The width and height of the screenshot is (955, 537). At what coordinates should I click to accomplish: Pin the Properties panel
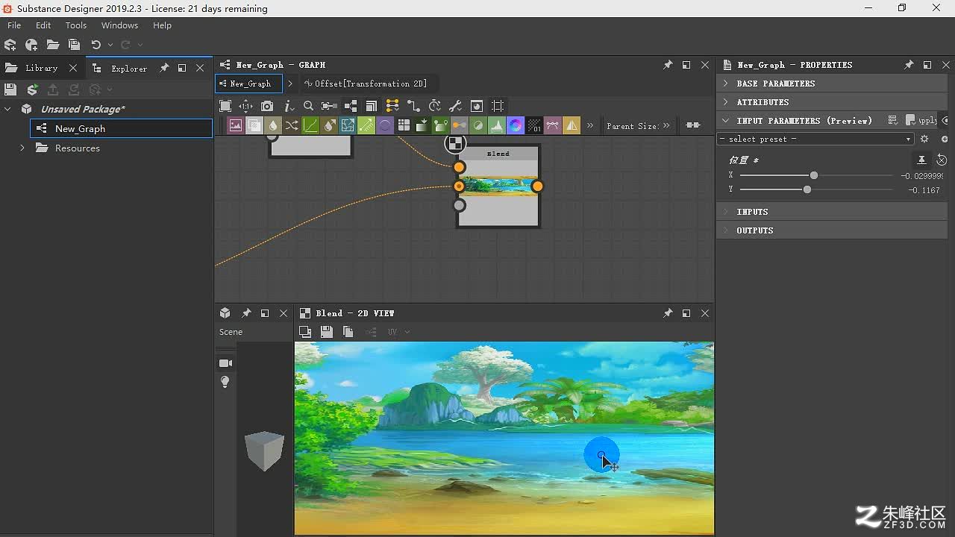[909, 65]
